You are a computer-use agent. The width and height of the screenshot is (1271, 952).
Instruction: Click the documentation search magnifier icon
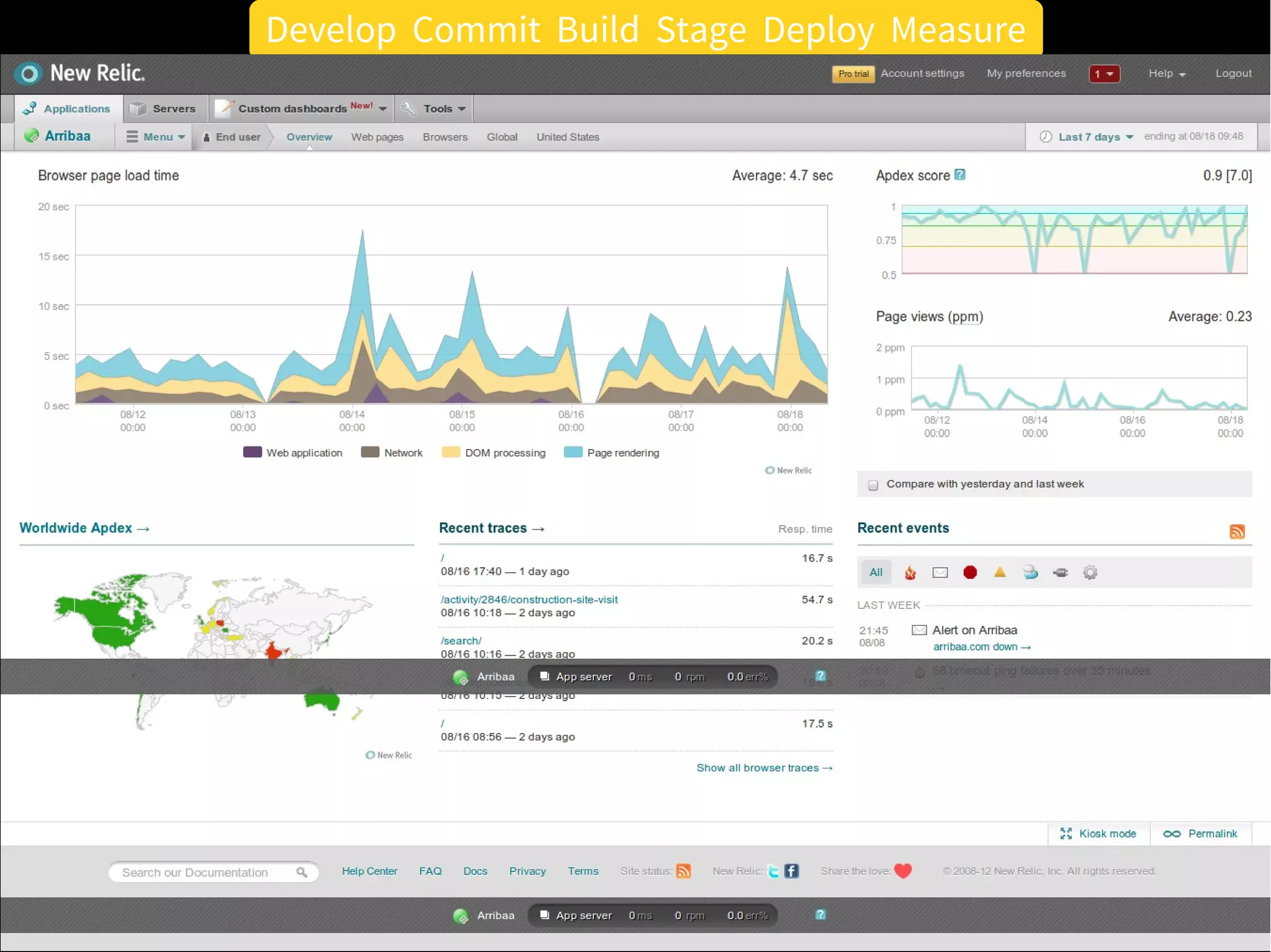coord(302,872)
